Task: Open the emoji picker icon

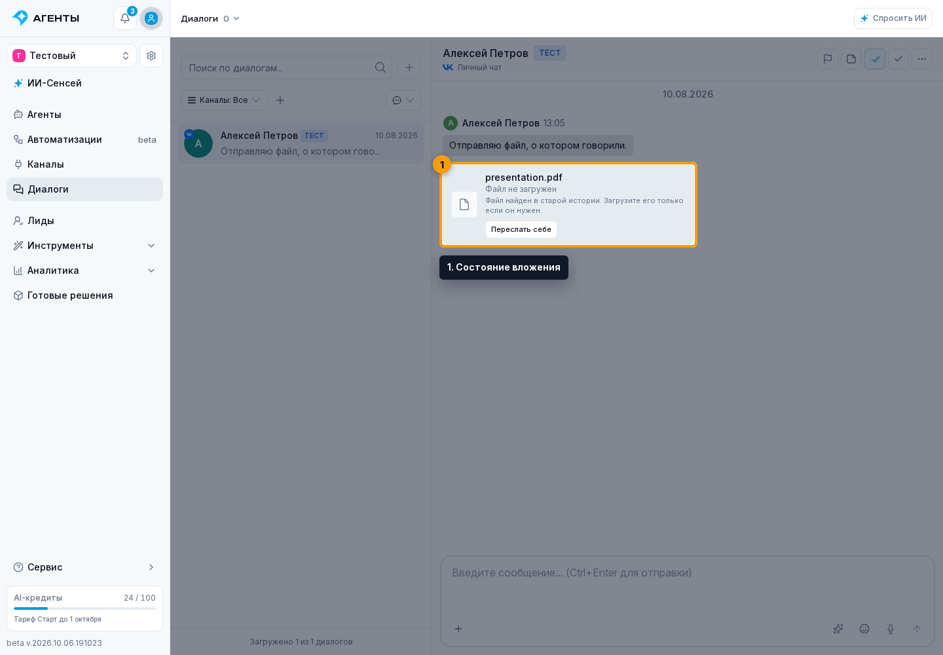Action: [864, 629]
